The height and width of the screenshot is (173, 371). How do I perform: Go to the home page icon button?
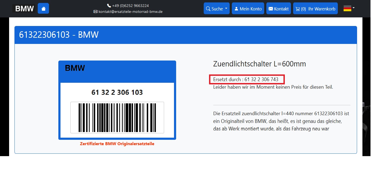[x=43, y=9]
